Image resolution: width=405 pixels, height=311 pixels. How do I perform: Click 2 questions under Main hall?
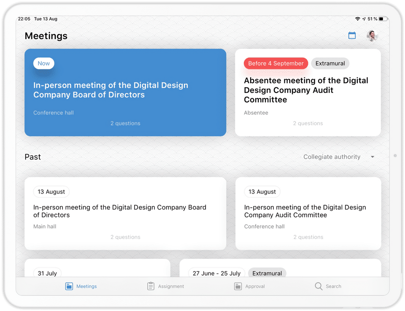(x=126, y=237)
